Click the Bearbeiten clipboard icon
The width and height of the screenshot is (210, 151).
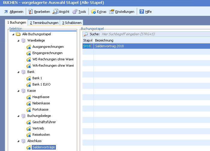(x=30, y=12)
